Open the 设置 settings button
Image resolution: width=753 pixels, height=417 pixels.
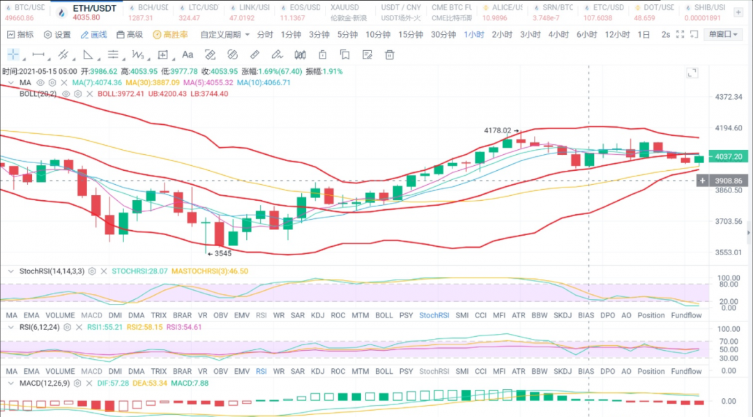(x=57, y=34)
